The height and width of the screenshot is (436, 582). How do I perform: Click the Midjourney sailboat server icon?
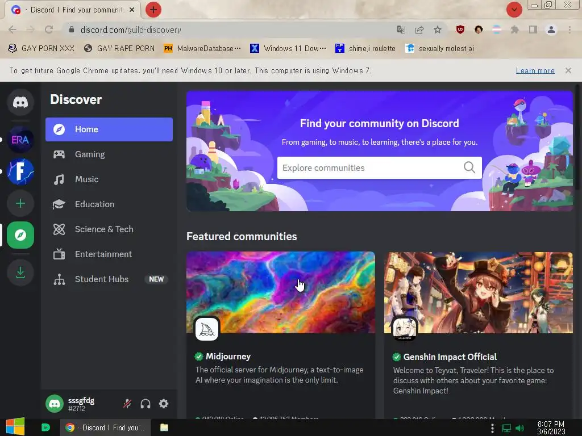[x=207, y=329]
